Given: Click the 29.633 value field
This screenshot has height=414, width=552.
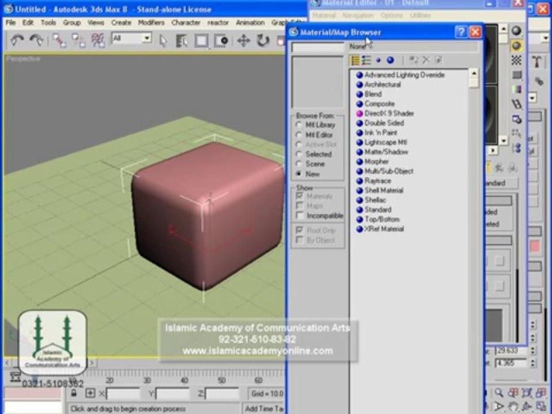Looking at the screenshot, I should [x=511, y=351].
